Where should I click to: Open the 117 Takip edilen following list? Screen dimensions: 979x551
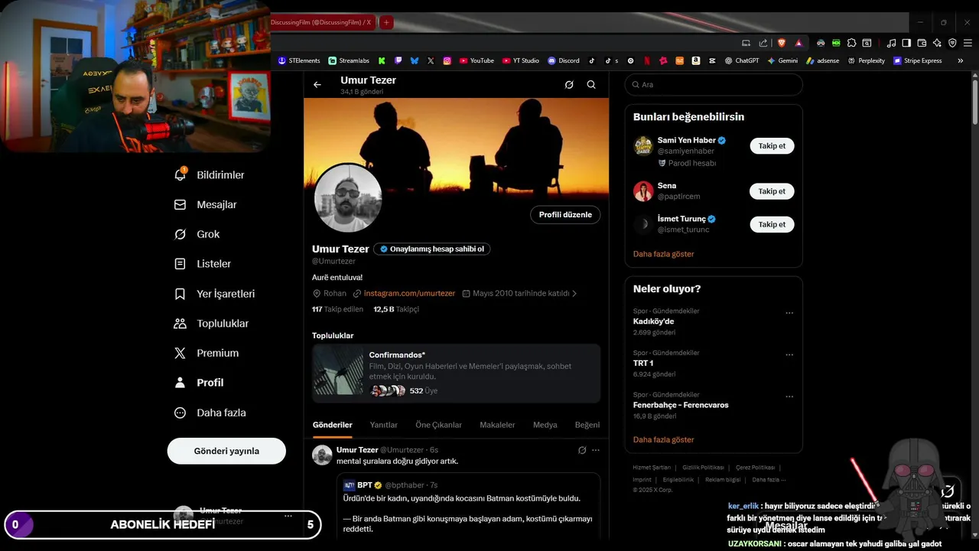tap(337, 309)
